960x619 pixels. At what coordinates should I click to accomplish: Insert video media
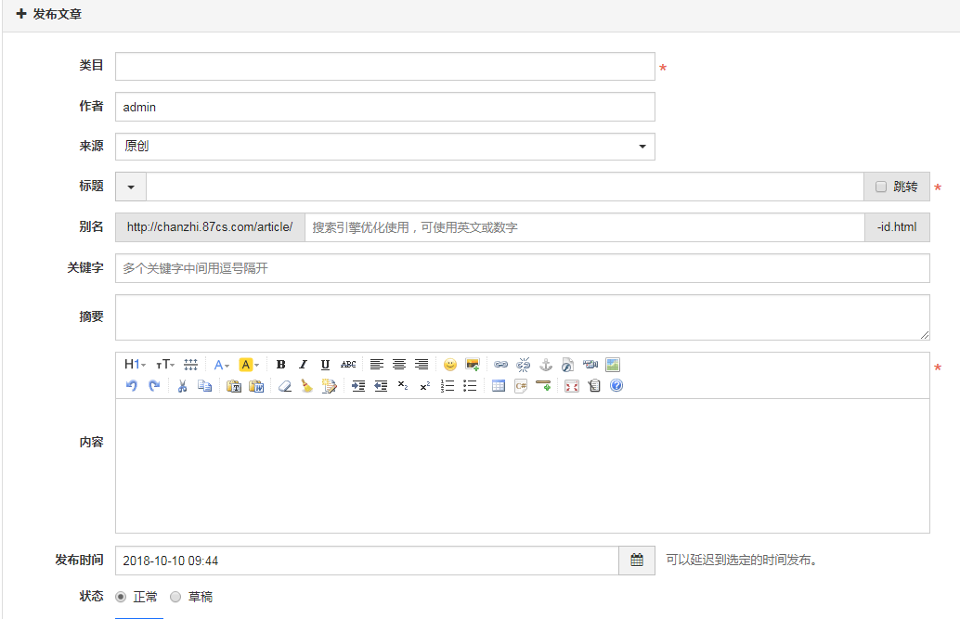tap(590, 365)
